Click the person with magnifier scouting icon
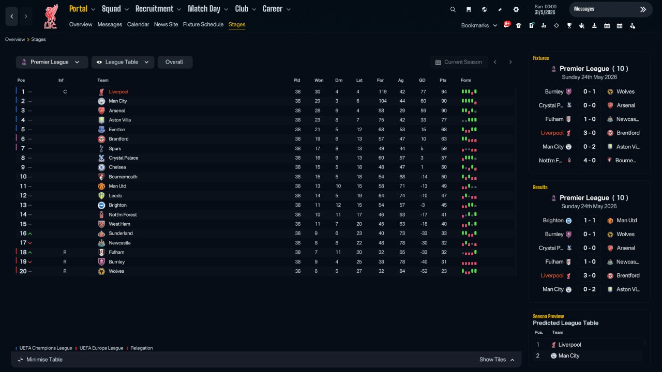This screenshot has width=662, height=372. 544,25
